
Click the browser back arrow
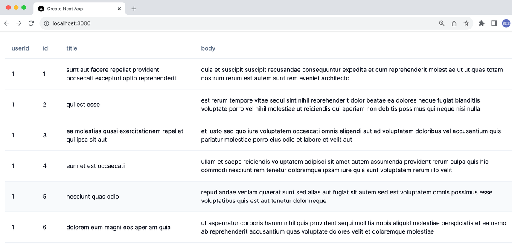[x=6, y=23]
